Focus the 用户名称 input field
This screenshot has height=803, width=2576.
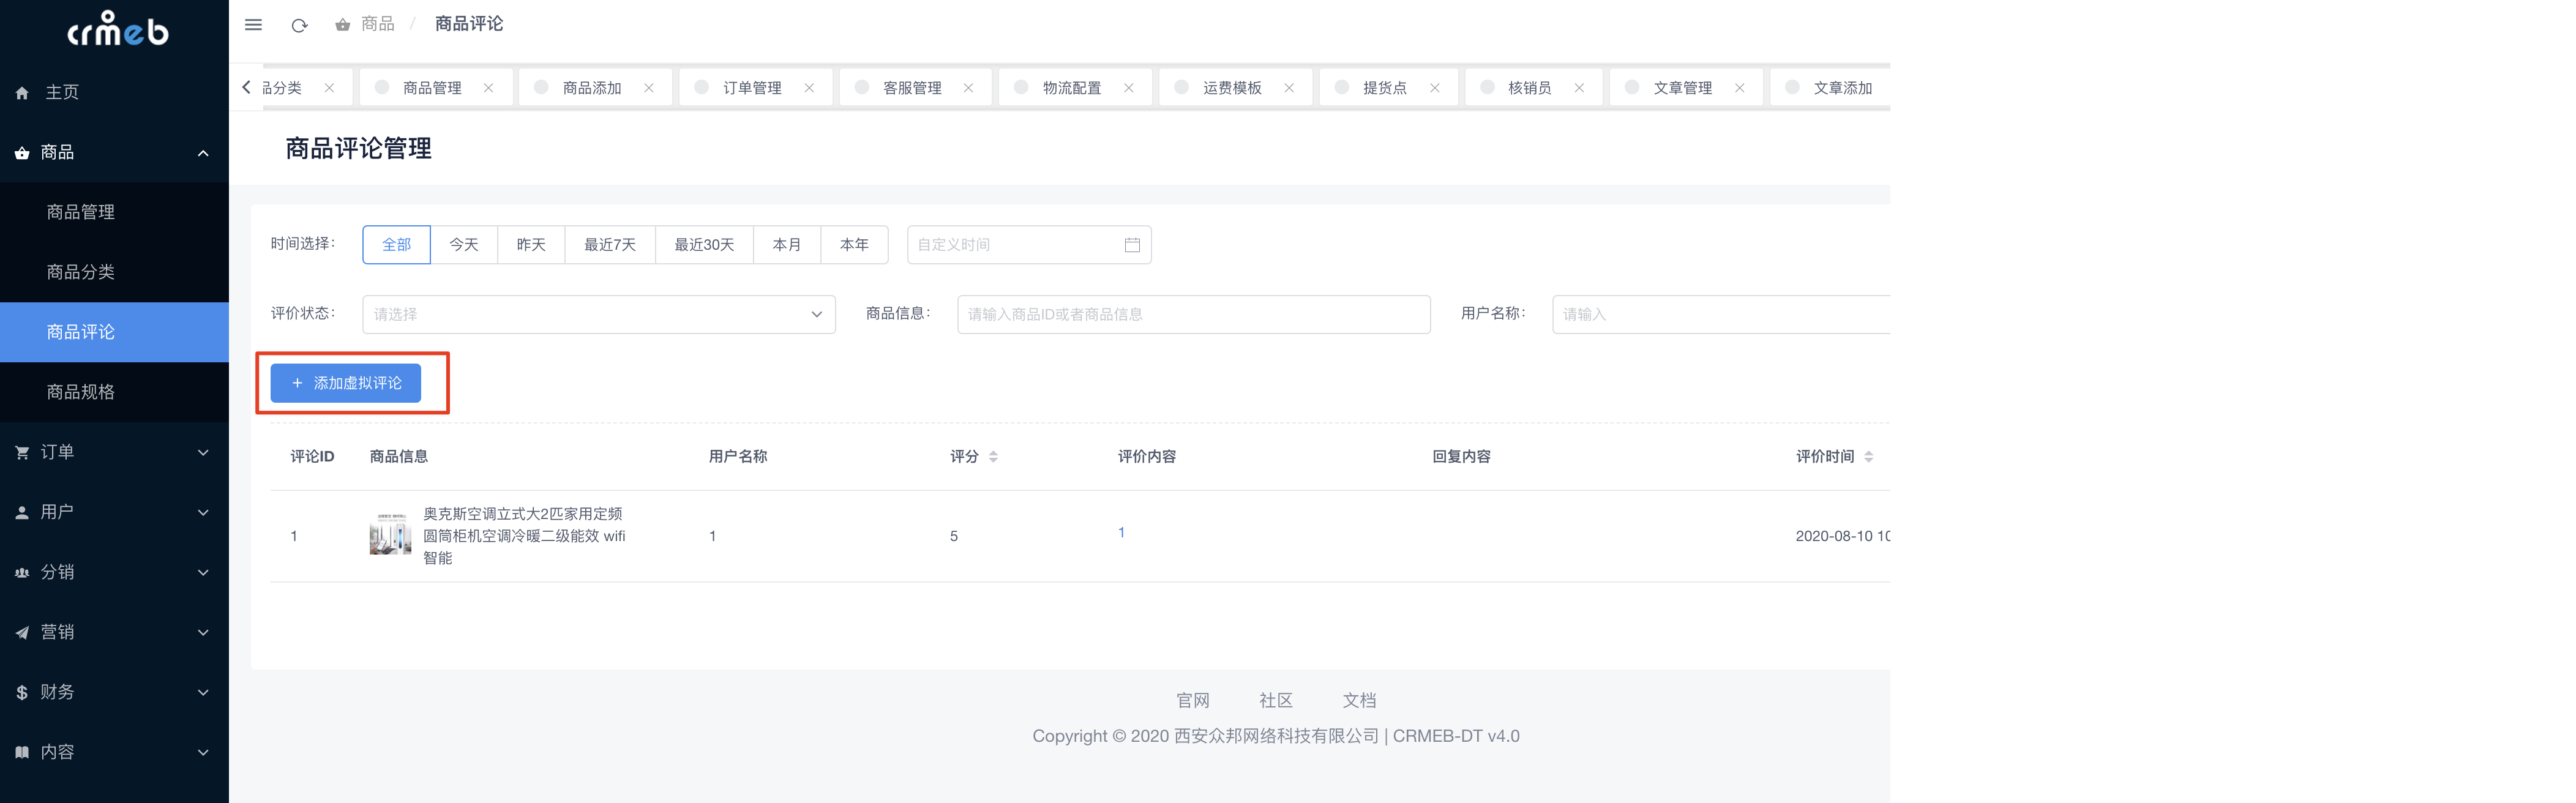1721,314
